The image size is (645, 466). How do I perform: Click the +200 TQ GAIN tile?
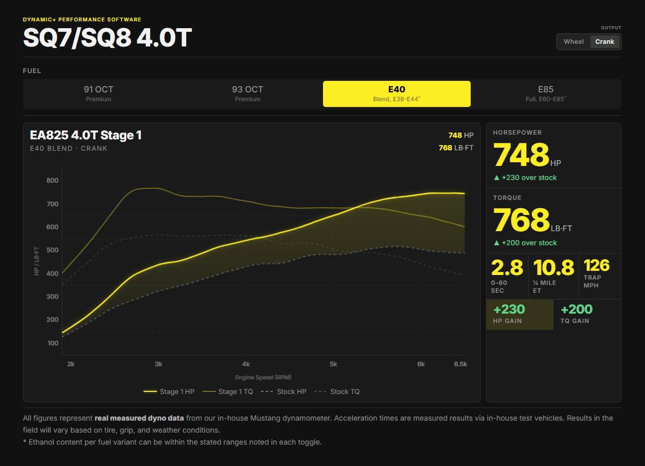588,314
